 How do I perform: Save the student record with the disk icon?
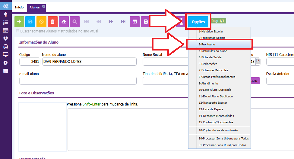(30, 22)
